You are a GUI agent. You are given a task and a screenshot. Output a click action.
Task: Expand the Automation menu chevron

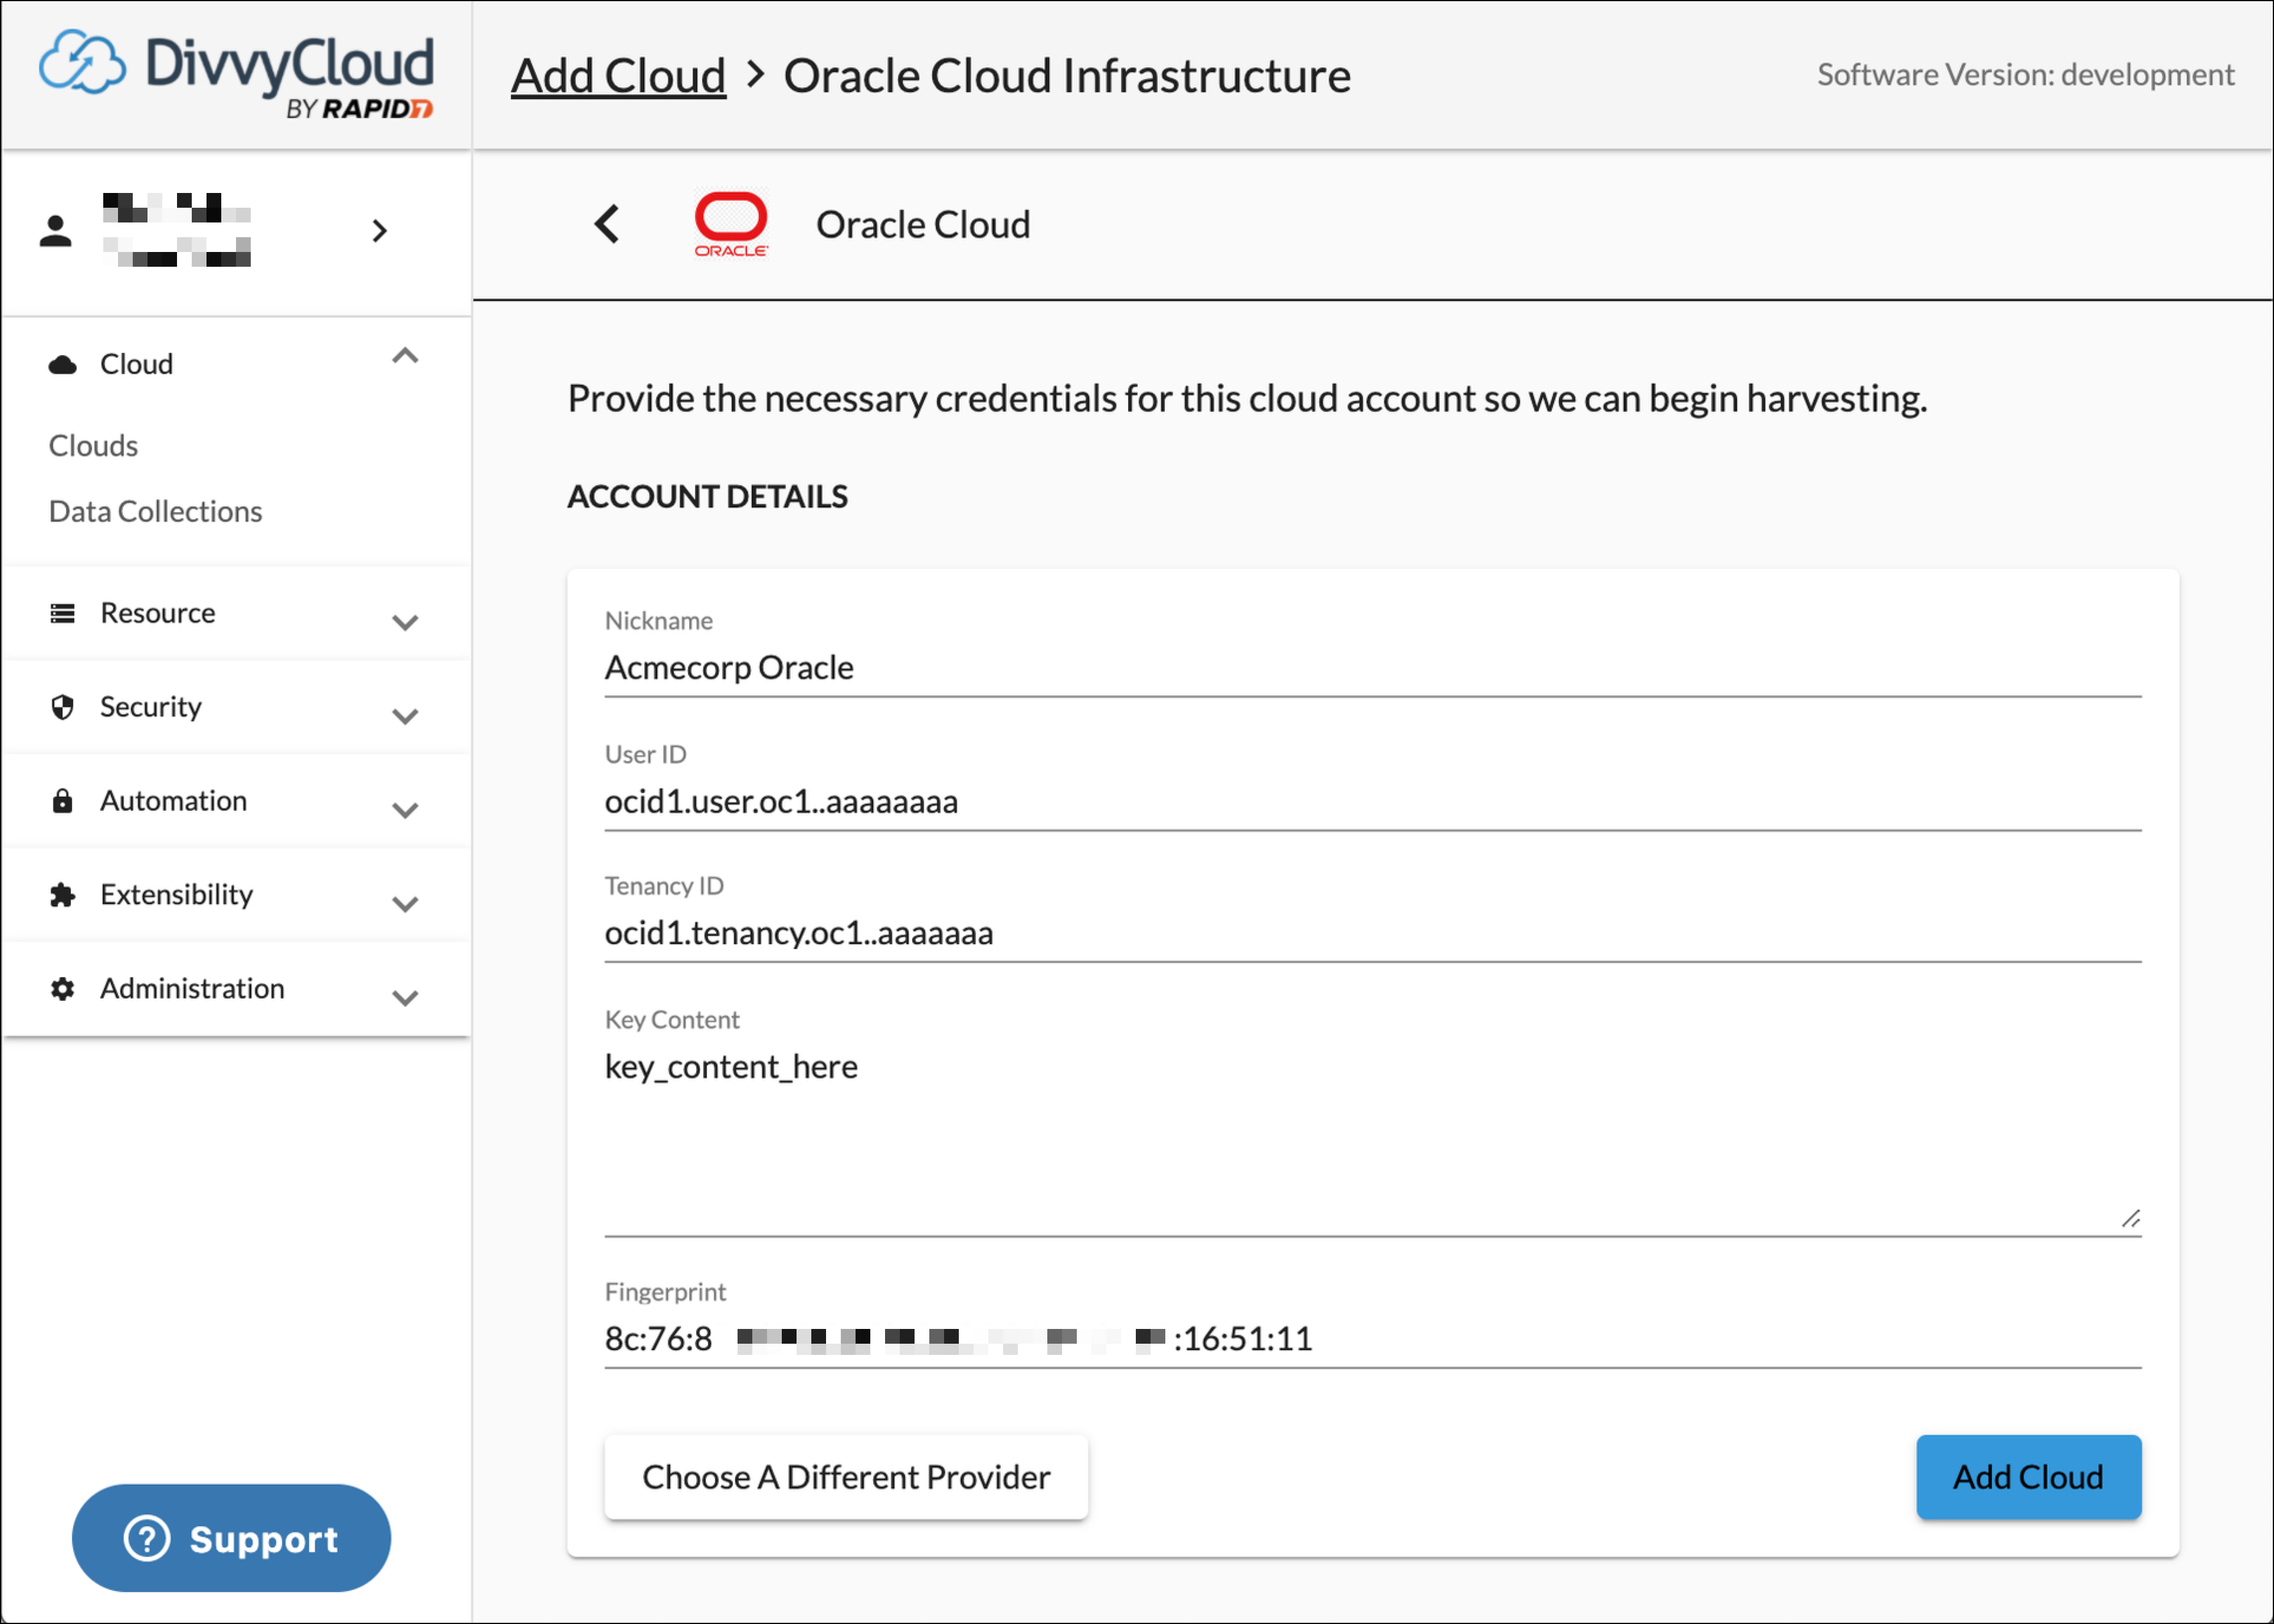click(x=405, y=810)
